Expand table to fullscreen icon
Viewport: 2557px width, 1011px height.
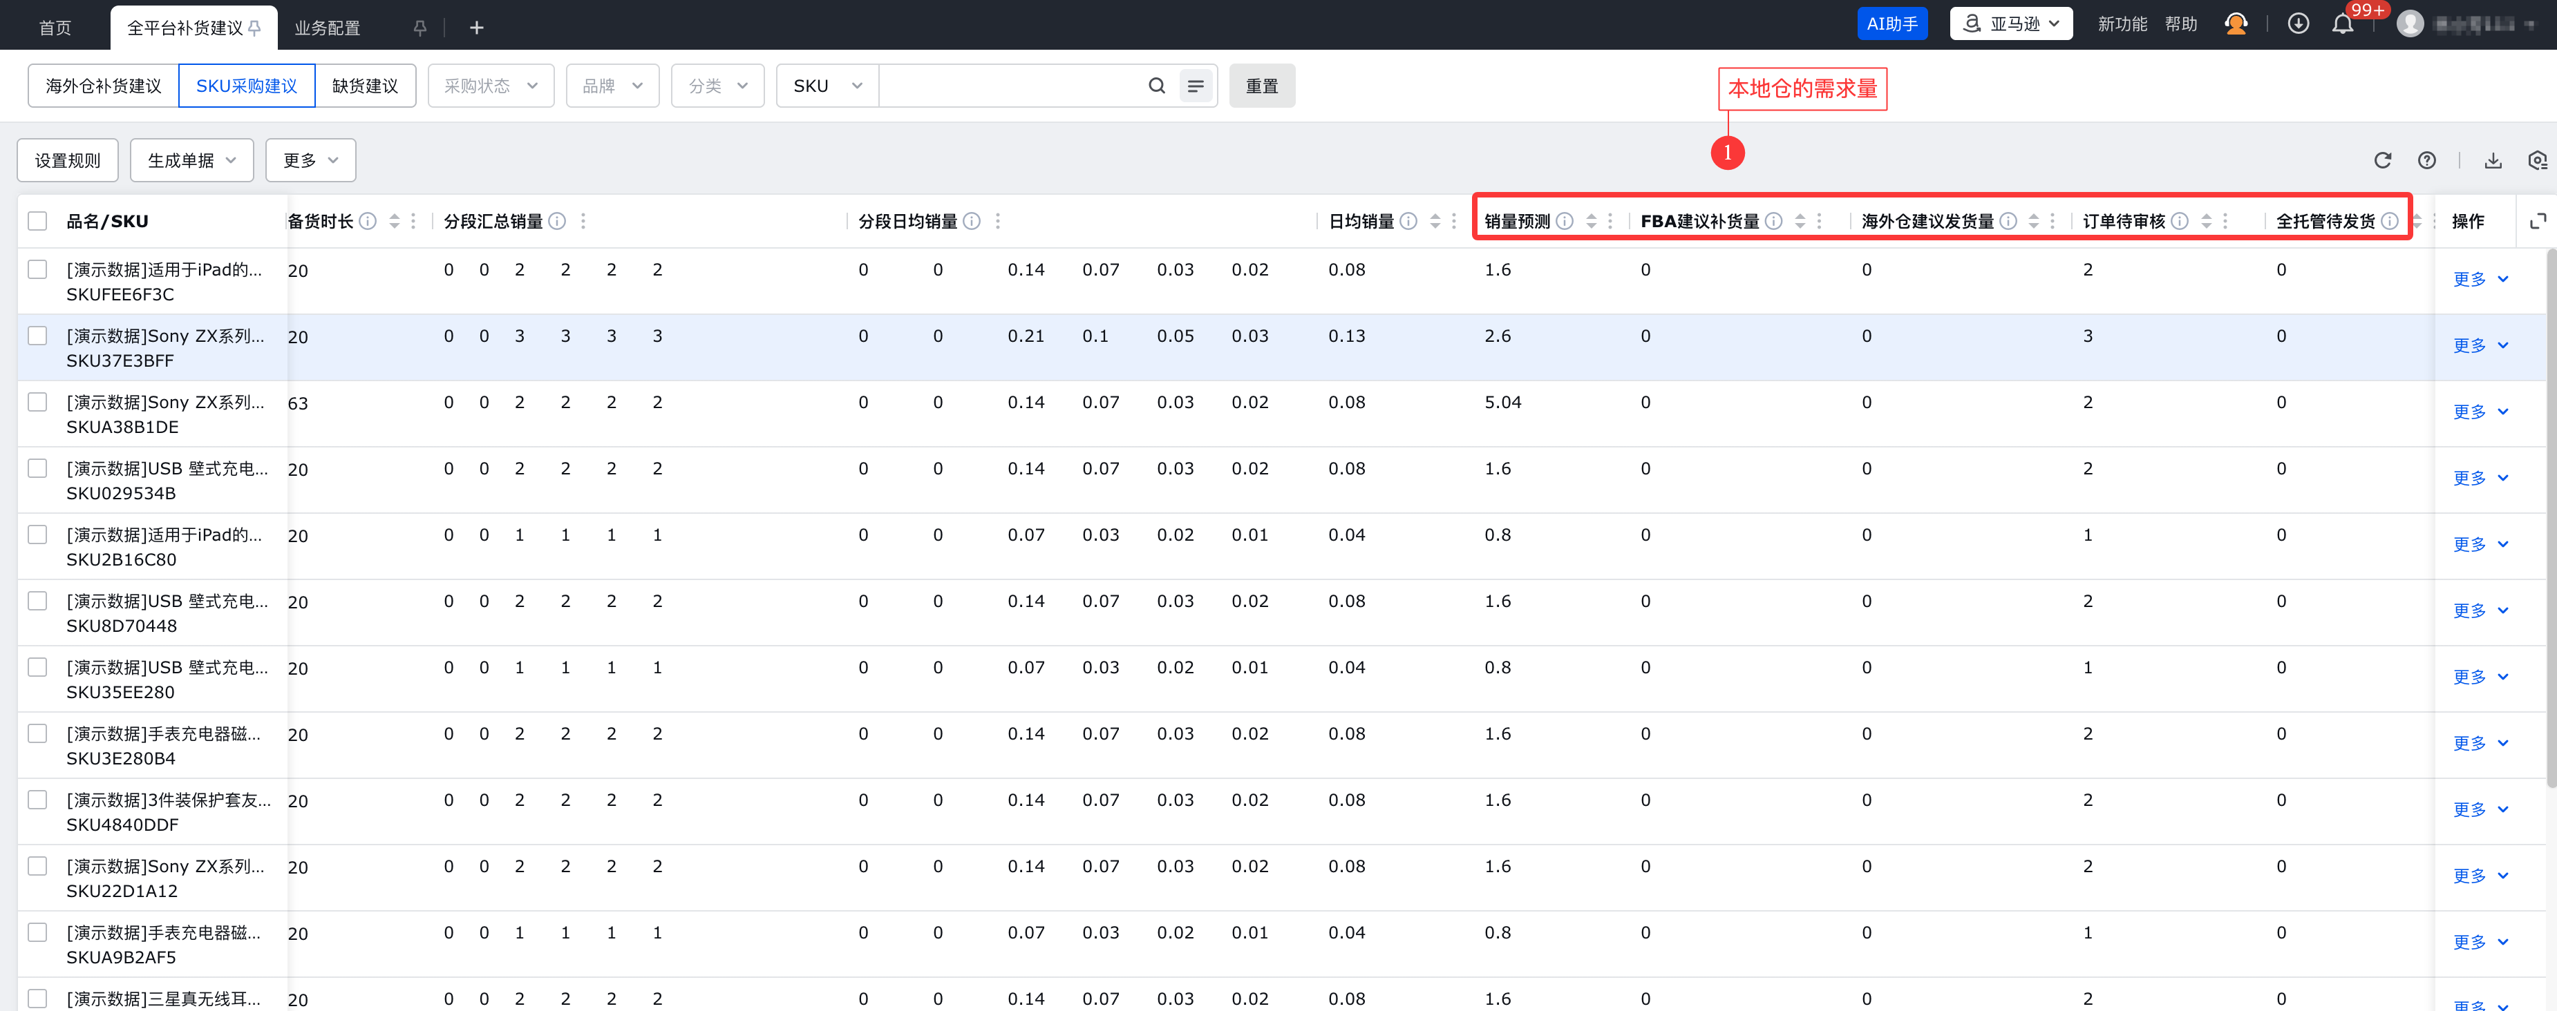tap(2537, 221)
